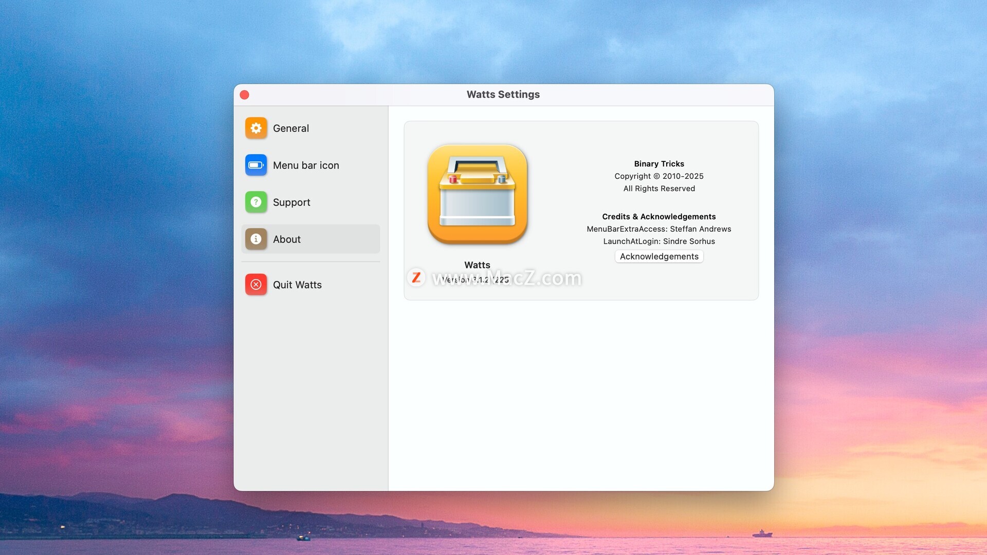Click the version number text

point(476,280)
